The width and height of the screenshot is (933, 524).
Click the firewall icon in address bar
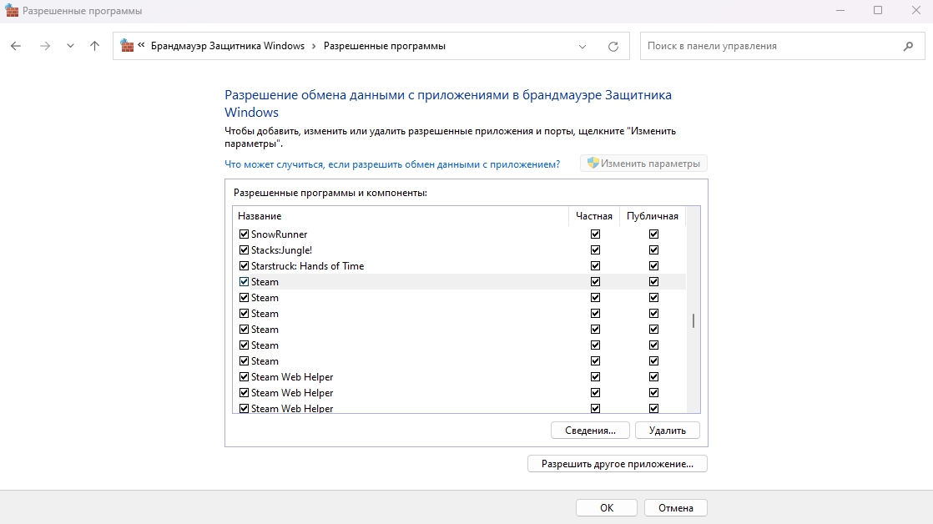pos(127,46)
